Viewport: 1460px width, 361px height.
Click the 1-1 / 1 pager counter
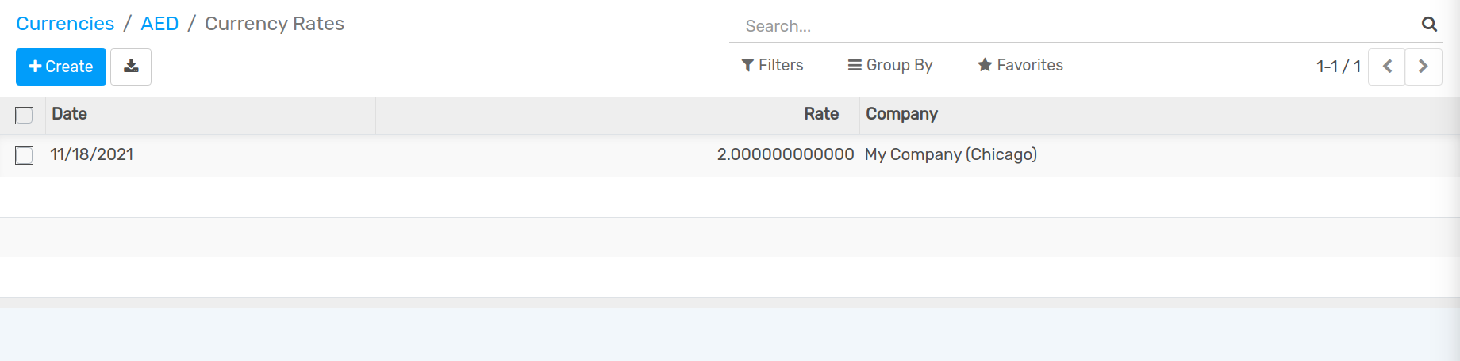pyautogui.click(x=1339, y=66)
